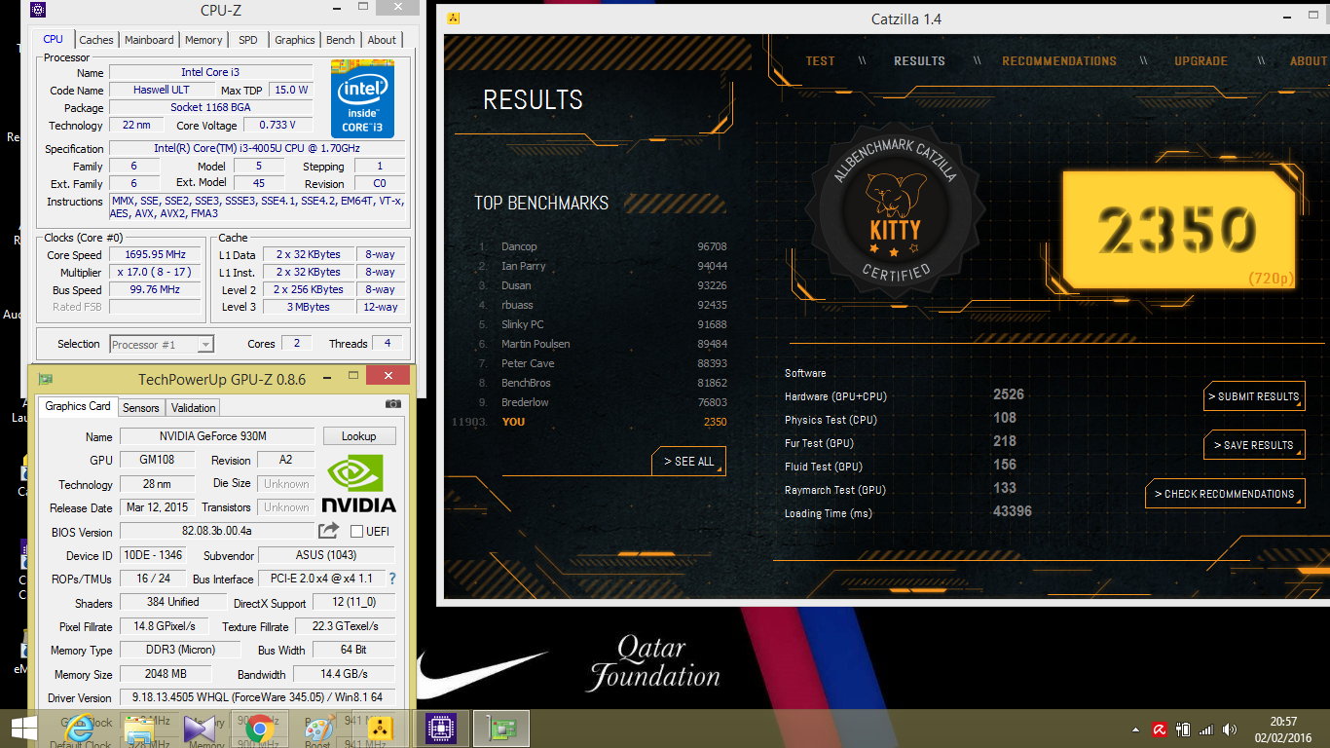Click the NVIDIA logo in GPU-Z
The width and height of the screenshot is (1330, 748).
tap(359, 483)
